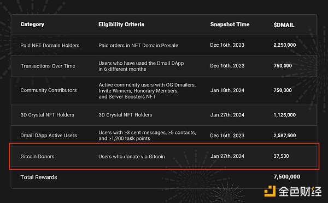This screenshot has width=328, height=203.
Task: Select the Community Contributors row label
Action: (x=49, y=90)
